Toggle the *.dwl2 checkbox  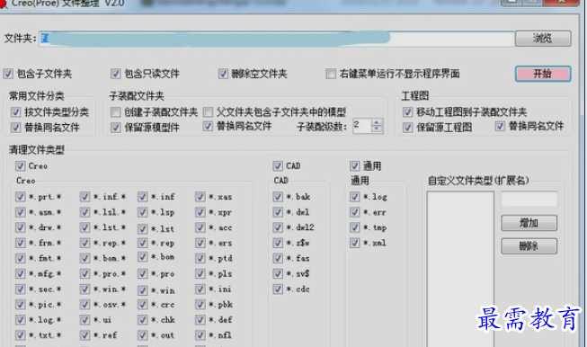(x=278, y=227)
